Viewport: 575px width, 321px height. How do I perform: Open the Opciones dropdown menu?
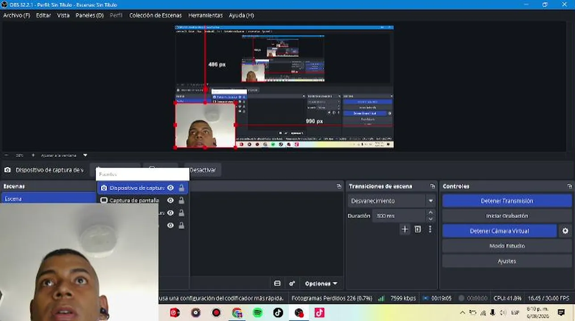[321, 284]
